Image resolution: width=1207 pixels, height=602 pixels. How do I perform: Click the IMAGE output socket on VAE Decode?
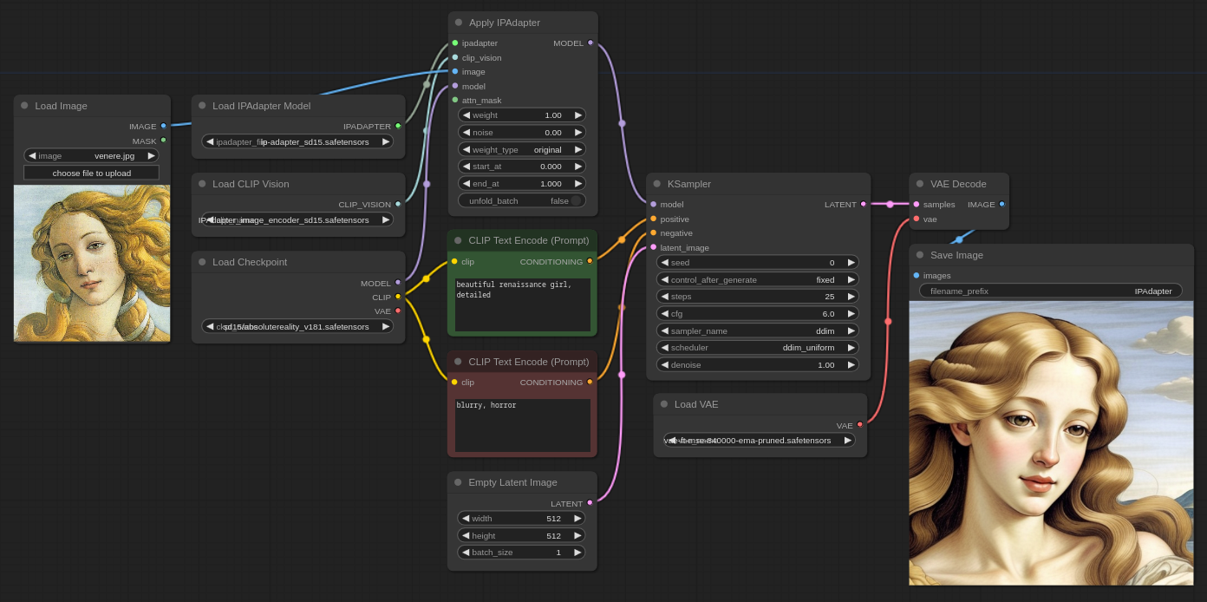(1002, 204)
